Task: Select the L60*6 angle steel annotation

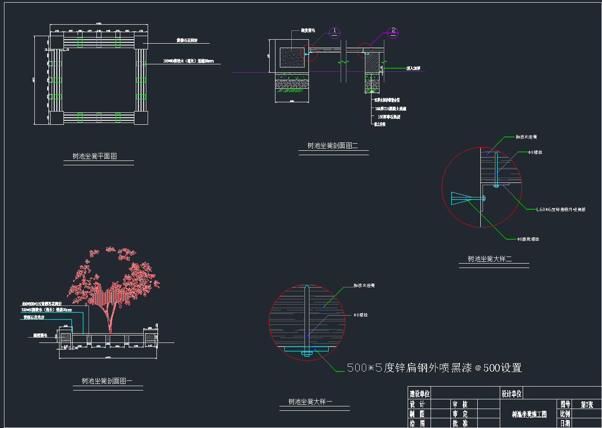Action: [561, 209]
